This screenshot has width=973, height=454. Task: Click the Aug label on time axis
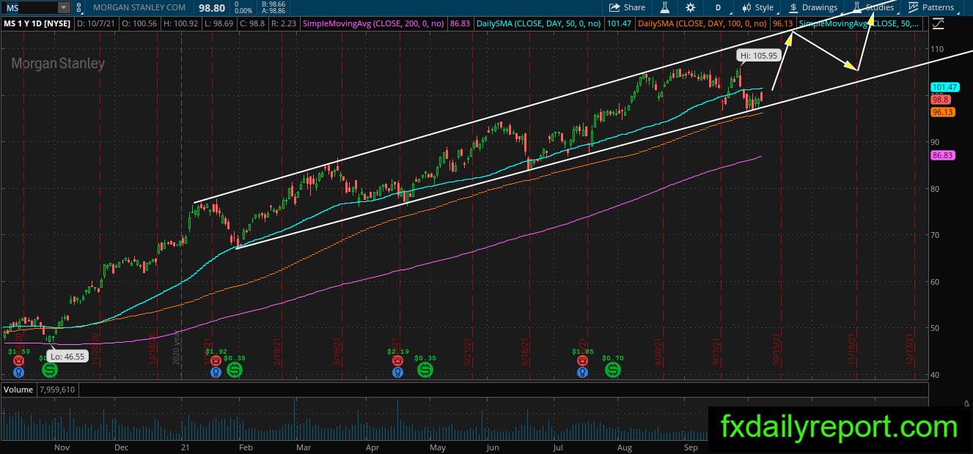(x=624, y=447)
